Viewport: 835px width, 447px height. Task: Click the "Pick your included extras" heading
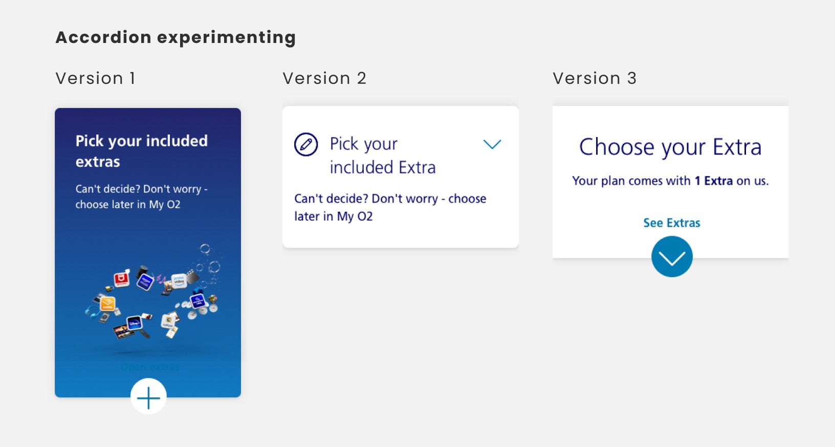pos(141,151)
